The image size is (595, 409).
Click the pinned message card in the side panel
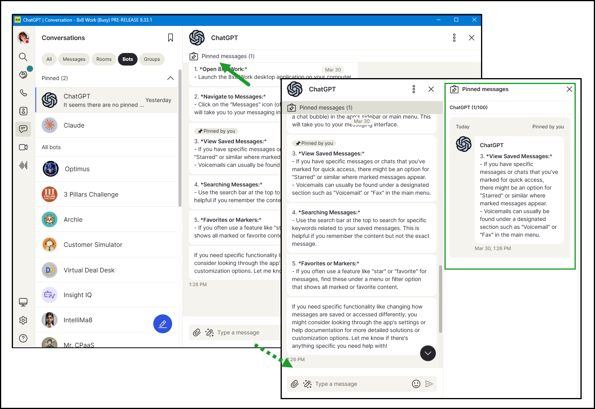pyautogui.click(x=510, y=188)
